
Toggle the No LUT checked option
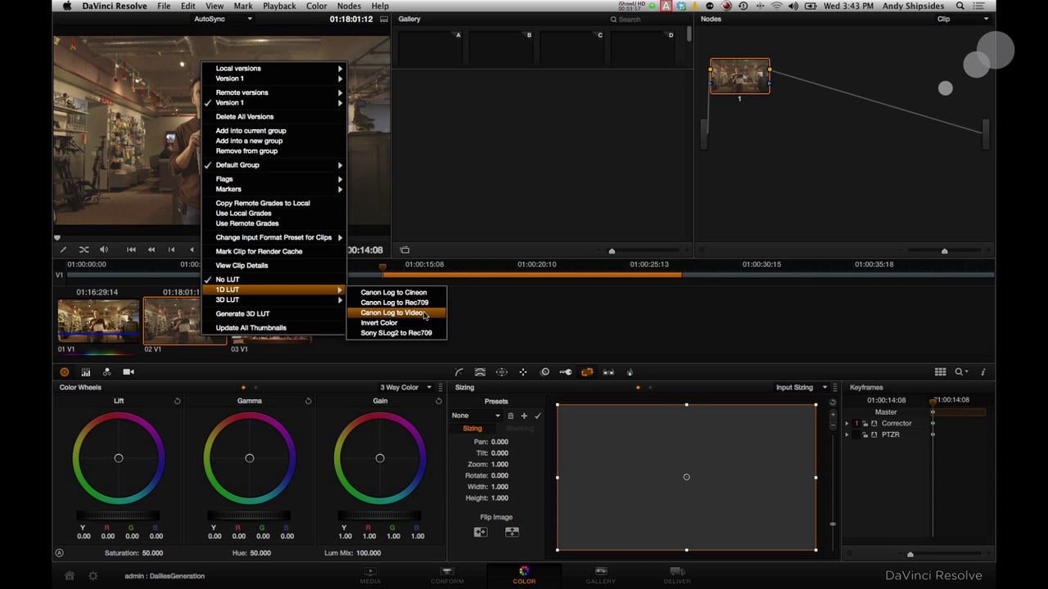coord(274,280)
